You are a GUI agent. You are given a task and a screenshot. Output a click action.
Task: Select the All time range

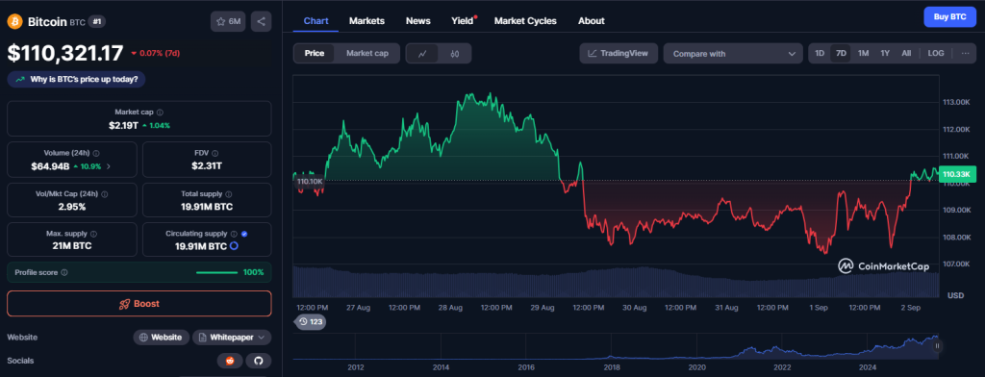tap(906, 54)
